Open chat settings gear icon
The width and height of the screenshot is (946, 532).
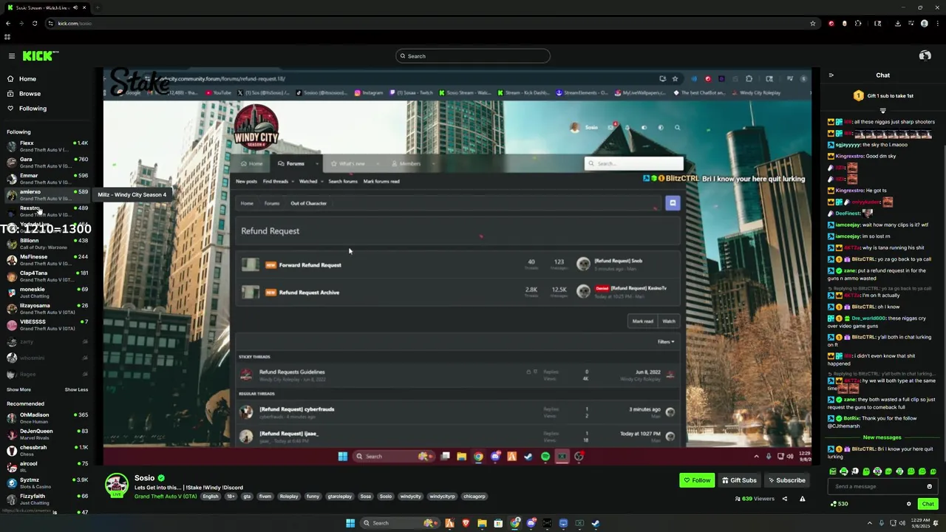[x=909, y=504]
